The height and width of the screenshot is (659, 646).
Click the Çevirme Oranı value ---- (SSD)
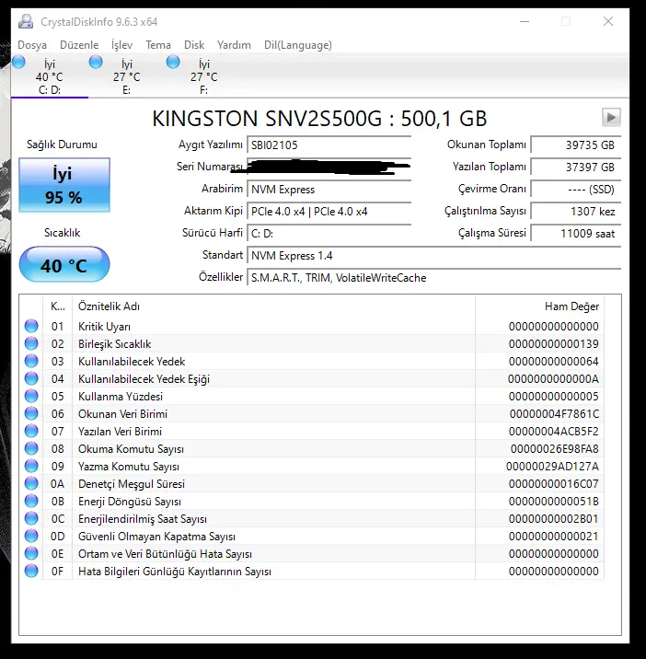pos(576,189)
